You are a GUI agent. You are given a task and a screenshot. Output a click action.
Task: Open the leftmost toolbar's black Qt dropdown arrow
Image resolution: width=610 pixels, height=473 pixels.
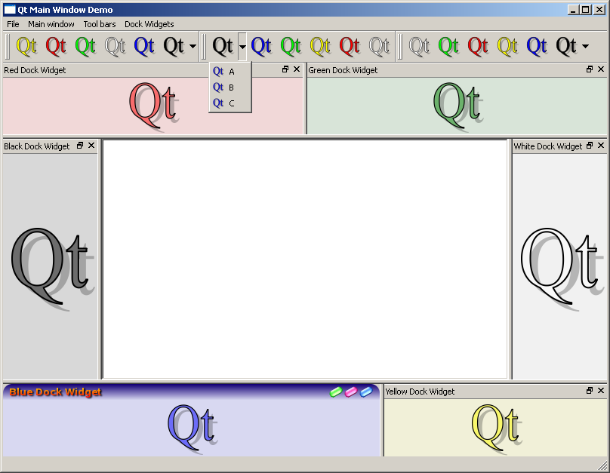tap(193, 47)
